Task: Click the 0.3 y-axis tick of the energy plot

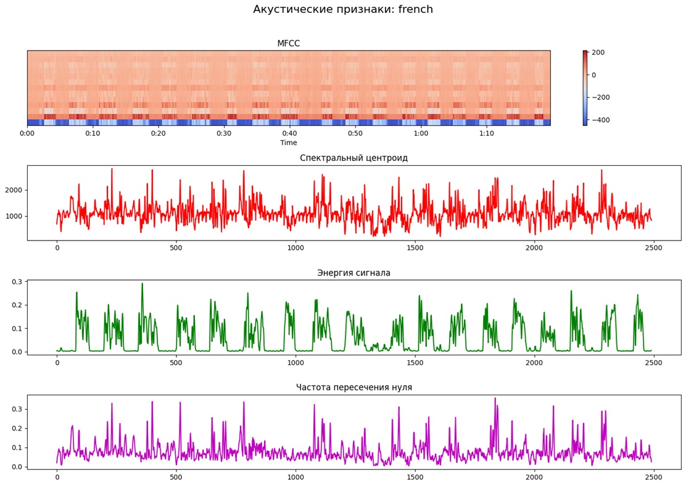Action: click(16, 282)
